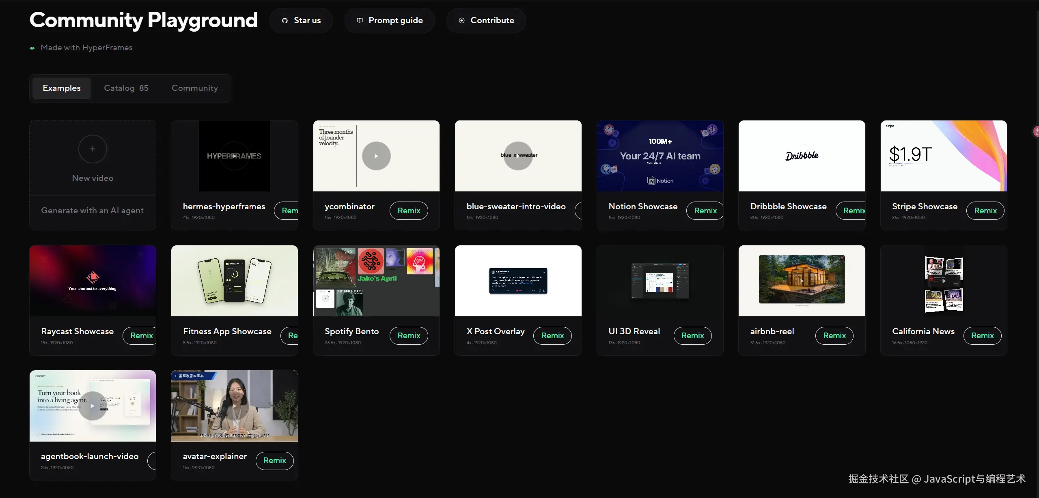
Task: Click the plus icon for New video
Action: (x=93, y=149)
